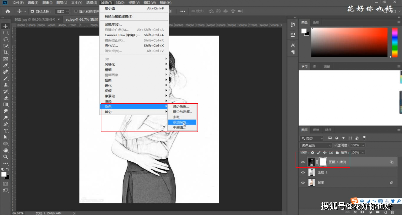Image resolution: width=402 pixels, height=215 pixels.
Task: Click the Home icon in options bar
Action: coord(8,11)
